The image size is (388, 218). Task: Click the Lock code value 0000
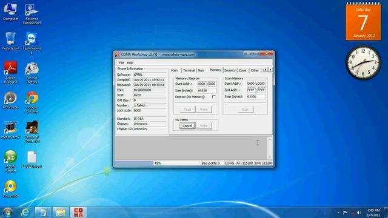point(150,110)
